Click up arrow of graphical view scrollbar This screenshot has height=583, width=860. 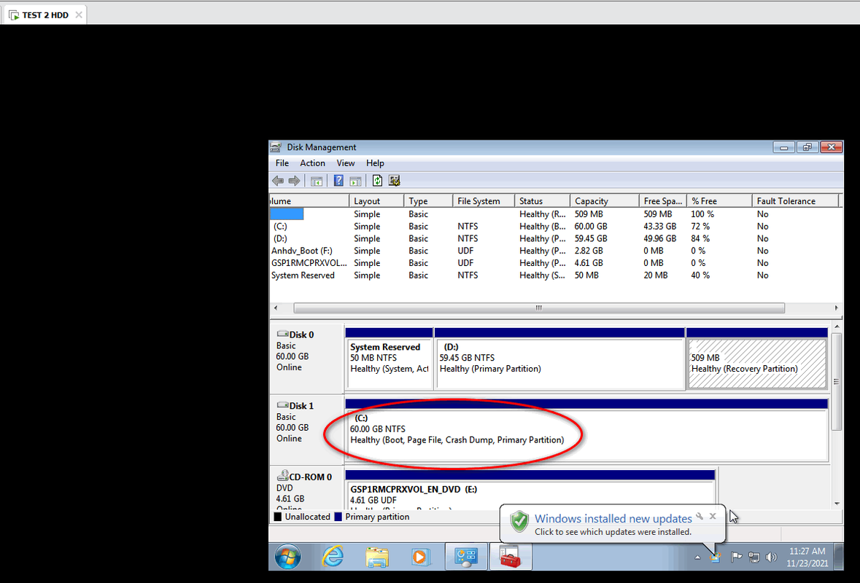(837, 327)
